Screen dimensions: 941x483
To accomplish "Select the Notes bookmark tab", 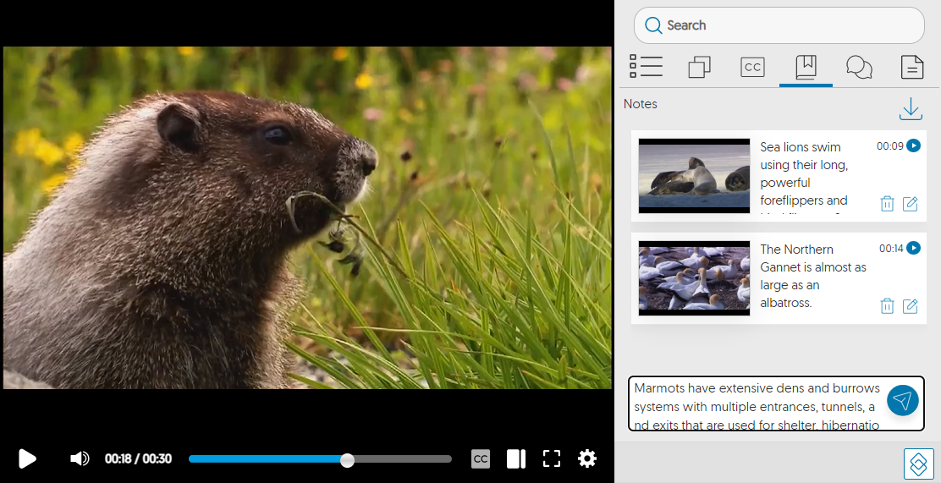I will click(806, 67).
